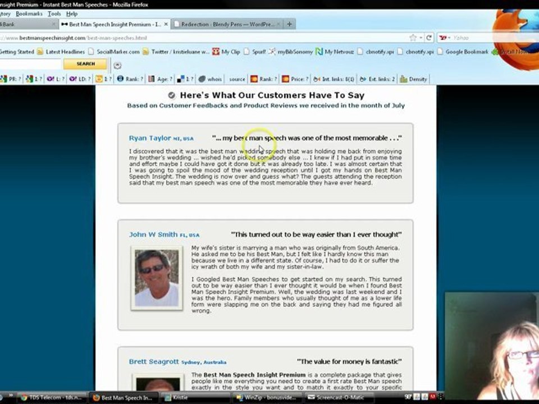Click 'Here's What Our Customers Have To Say' heading
This screenshot has height=404, width=539.
272,95
